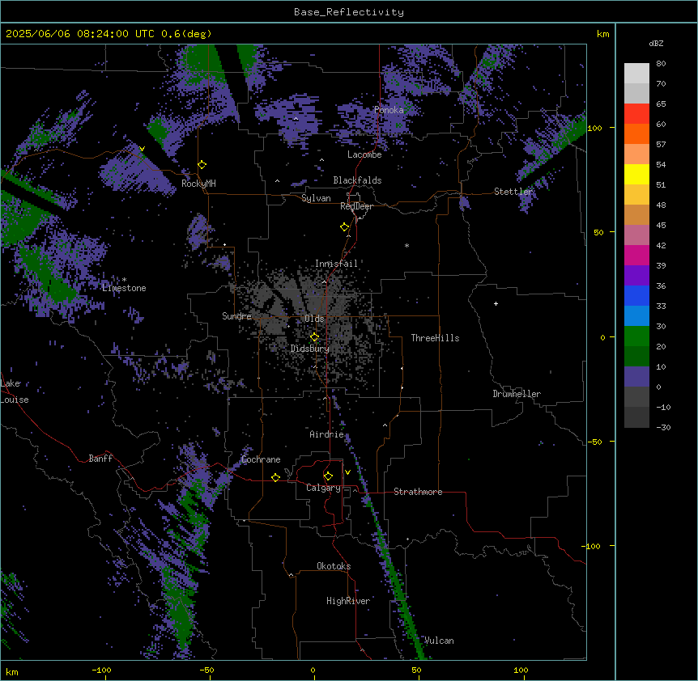Click the km unit label at bottom left

coord(12,671)
